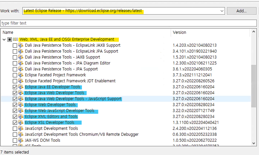This screenshot has width=259, height=155.
Task: Uncheck Eclipse Web JavaScript Developer Tools checkbox
Action: pyautogui.click(x=15, y=111)
